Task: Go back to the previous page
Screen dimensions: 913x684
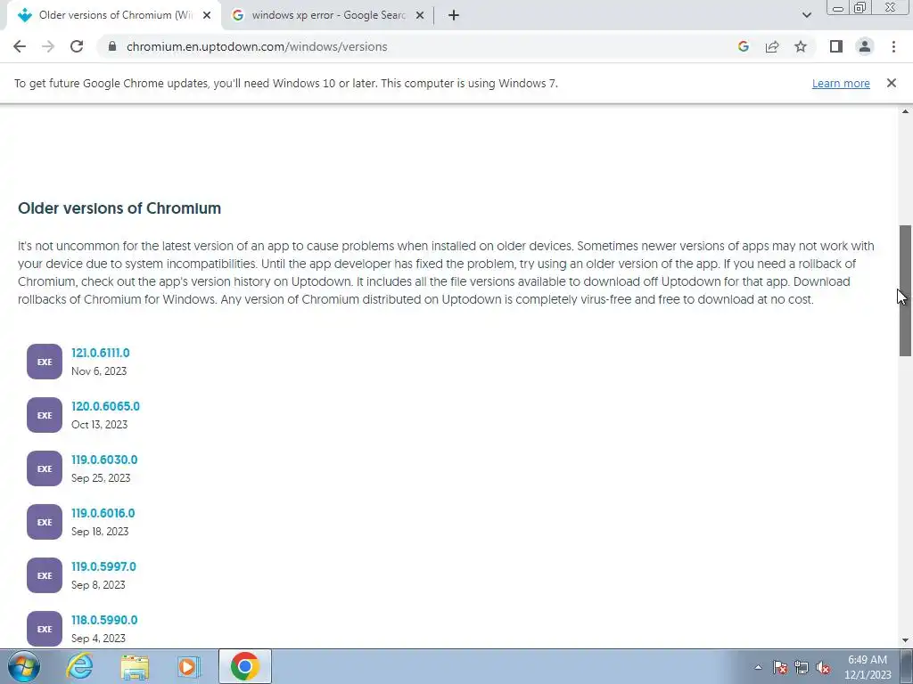Action: pos(20,46)
